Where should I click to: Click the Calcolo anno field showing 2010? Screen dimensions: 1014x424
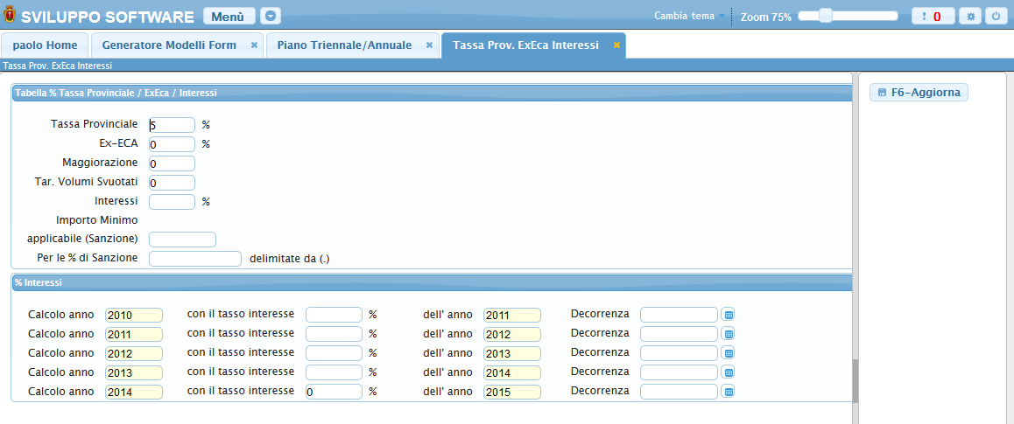point(134,315)
